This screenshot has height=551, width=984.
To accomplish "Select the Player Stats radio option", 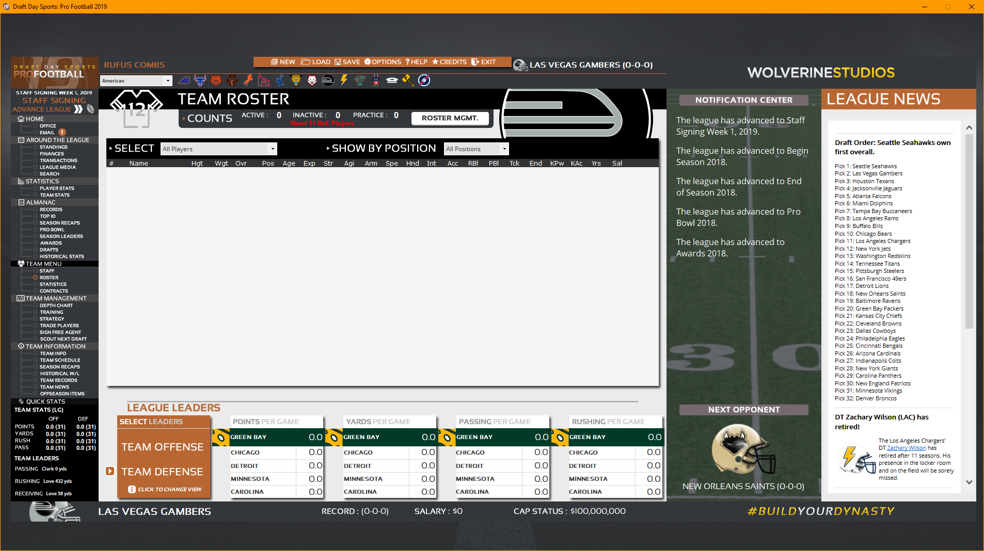I will click(35, 188).
